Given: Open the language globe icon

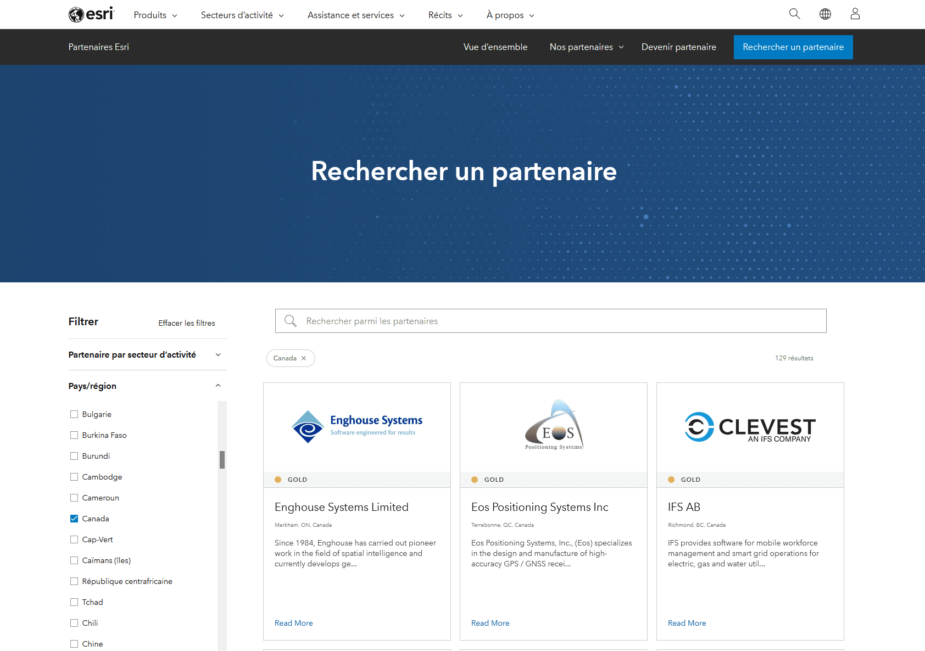Looking at the screenshot, I should pyautogui.click(x=825, y=14).
